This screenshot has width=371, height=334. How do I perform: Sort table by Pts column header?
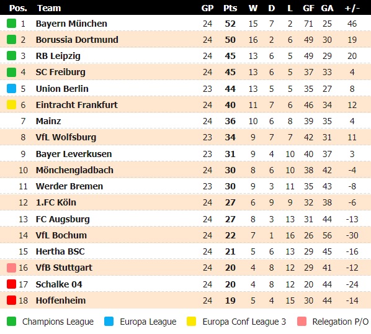pyautogui.click(x=230, y=8)
